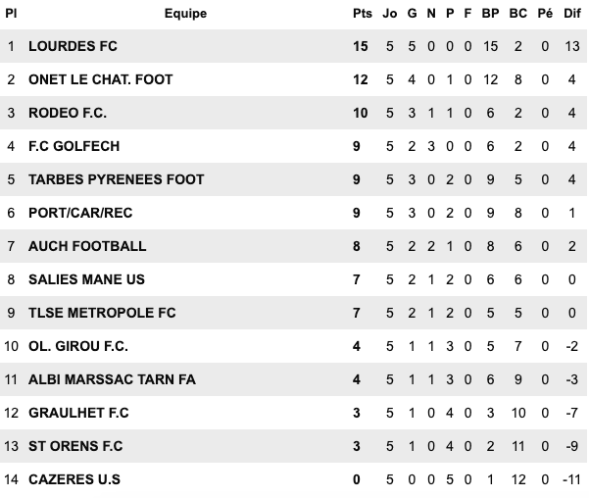Open TARBES PYRENEES FOOT team entry
This screenshot has height=498, width=589.
click(117, 179)
